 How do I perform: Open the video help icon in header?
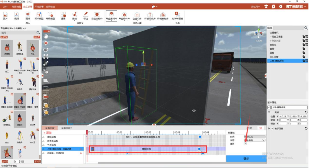tap(273, 6)
